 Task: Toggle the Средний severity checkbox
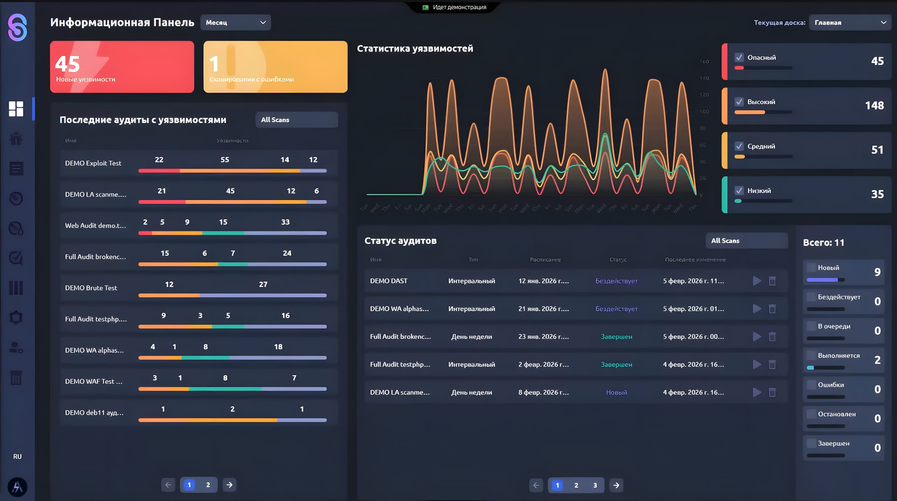739,146
